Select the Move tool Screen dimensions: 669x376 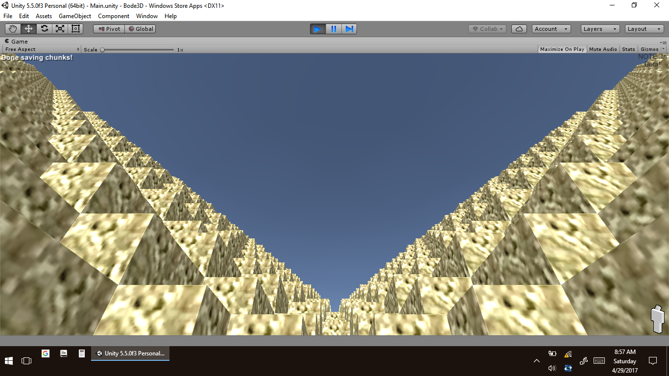click(x=28, y=29)
